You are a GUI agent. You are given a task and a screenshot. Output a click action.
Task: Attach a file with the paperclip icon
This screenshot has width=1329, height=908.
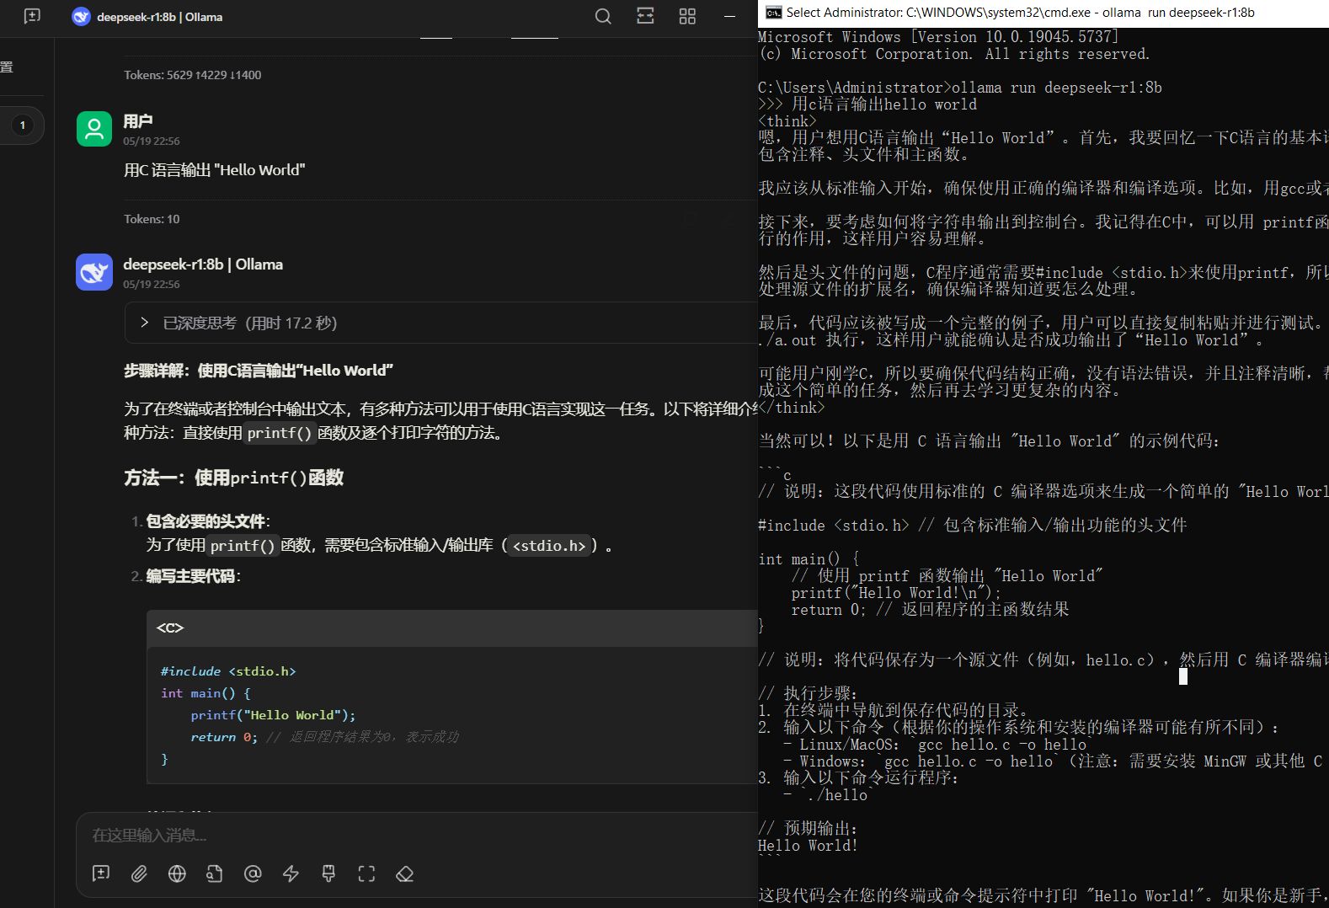pyautogui.click(x=139, y=873)
